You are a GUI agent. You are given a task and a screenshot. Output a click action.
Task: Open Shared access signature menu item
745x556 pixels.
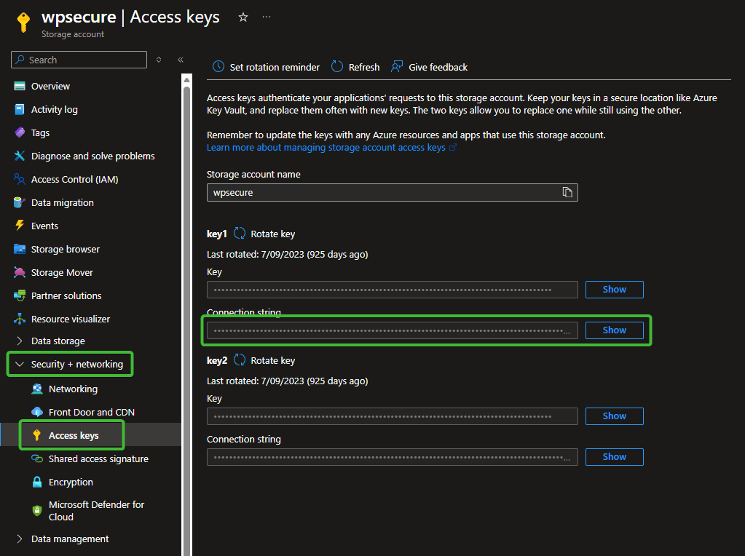click(x=98, y=458)
